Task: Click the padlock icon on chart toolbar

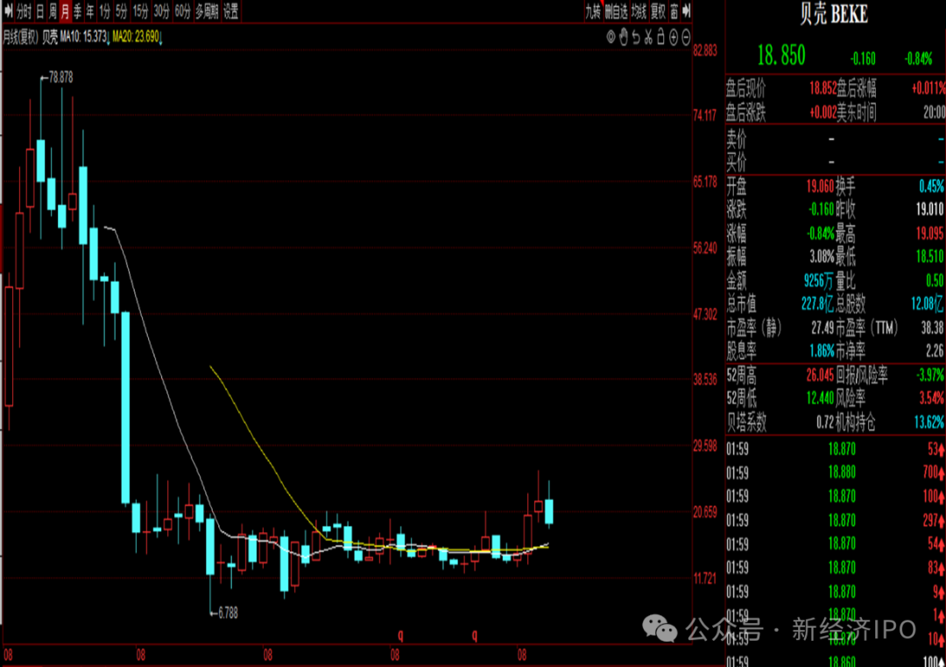Action: point(660,38)
